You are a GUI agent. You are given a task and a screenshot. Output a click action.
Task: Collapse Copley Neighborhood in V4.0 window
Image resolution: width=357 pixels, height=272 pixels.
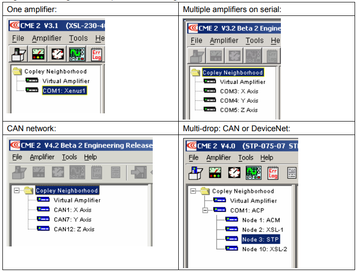193,191
